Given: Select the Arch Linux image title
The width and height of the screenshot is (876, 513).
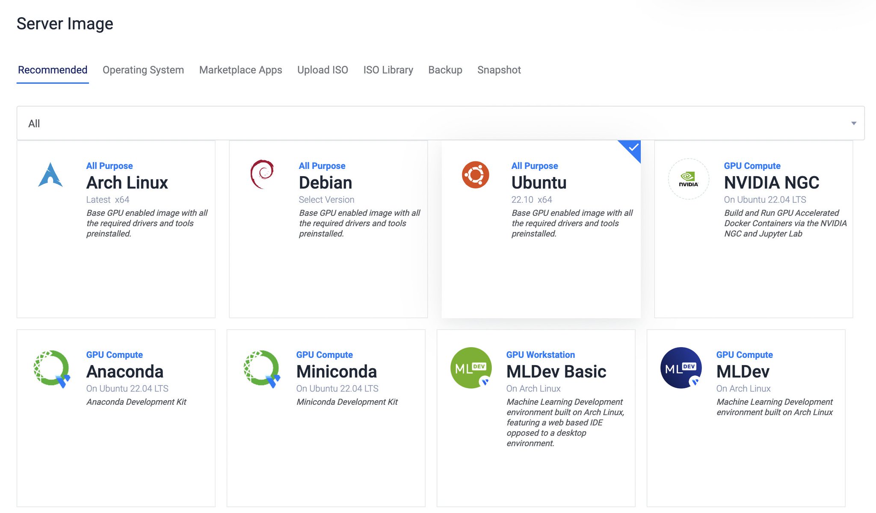Looking at the screenshot, I should [x=127, y=183].
